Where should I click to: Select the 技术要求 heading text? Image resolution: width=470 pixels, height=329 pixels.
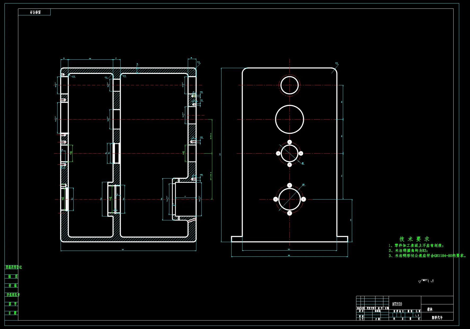pos(414,239)
